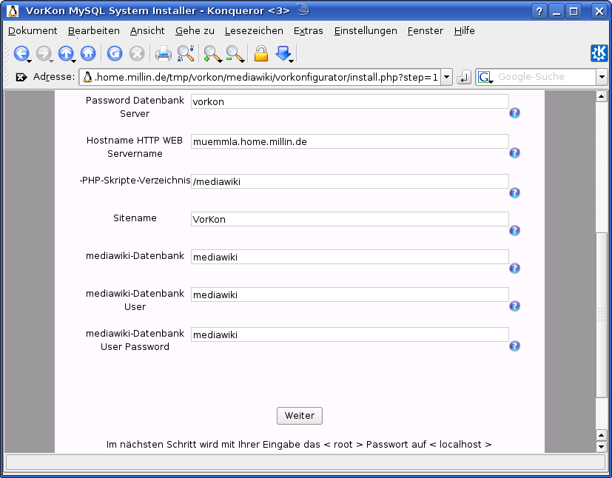The width and height of the screenshot is (612, 478).
Task: Reload the current page
Action: [x=115, y=53]
